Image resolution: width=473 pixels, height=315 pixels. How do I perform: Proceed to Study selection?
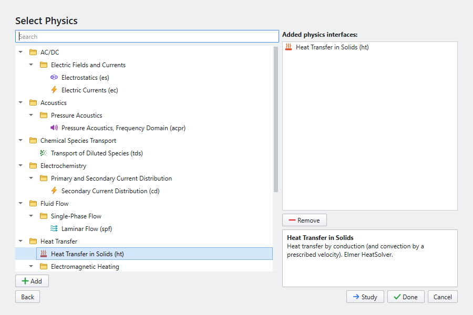365,297
